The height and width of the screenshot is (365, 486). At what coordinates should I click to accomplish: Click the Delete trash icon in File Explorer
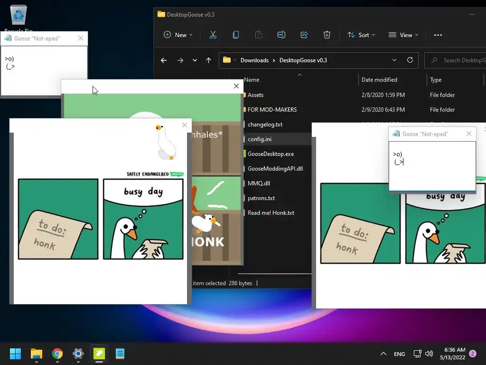pyautogui.click(x=327, y=35)
